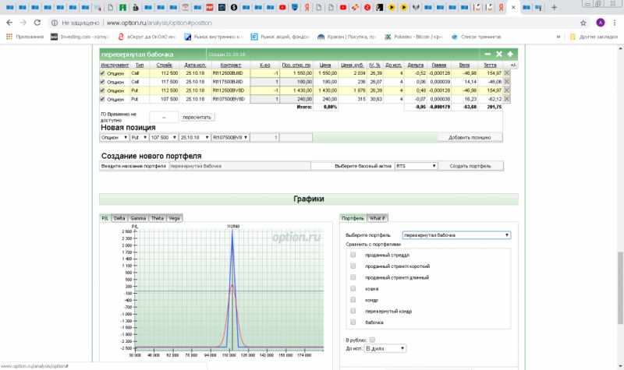This screenshot has height=370, width=624.
Task: Open the Chrome profile avatar
Action: click(600, 23)
